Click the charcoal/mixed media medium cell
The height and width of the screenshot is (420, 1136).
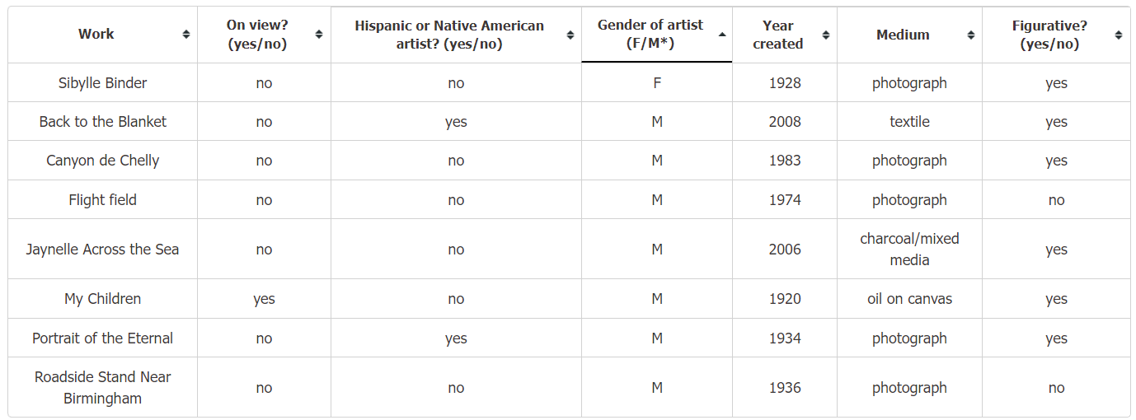click(x=910, y=249)
